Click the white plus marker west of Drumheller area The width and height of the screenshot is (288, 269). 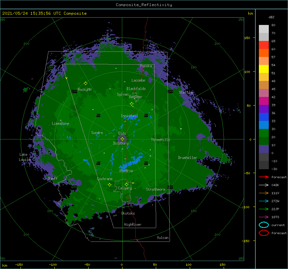coord(181,129)
